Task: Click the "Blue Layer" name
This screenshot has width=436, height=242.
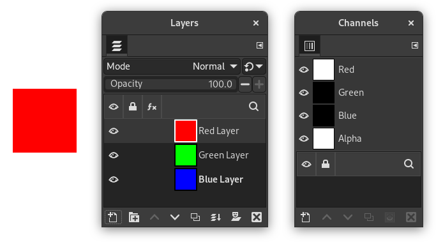Action: pos(221,179)
